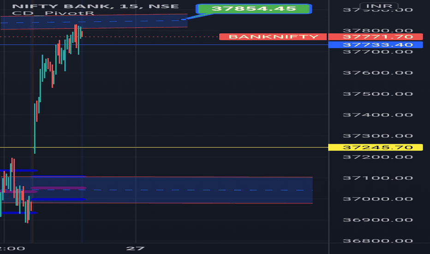Click the callout anchor point on upper zone
Screen dimensions: 430x254
[183, 19]
